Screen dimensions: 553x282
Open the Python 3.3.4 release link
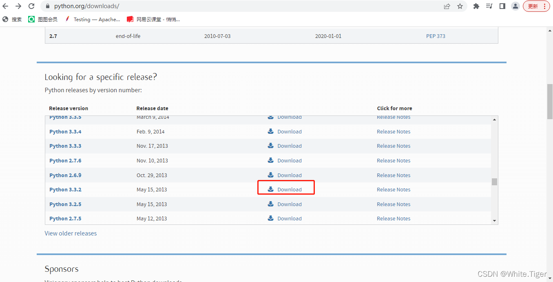tap(65, 131)
